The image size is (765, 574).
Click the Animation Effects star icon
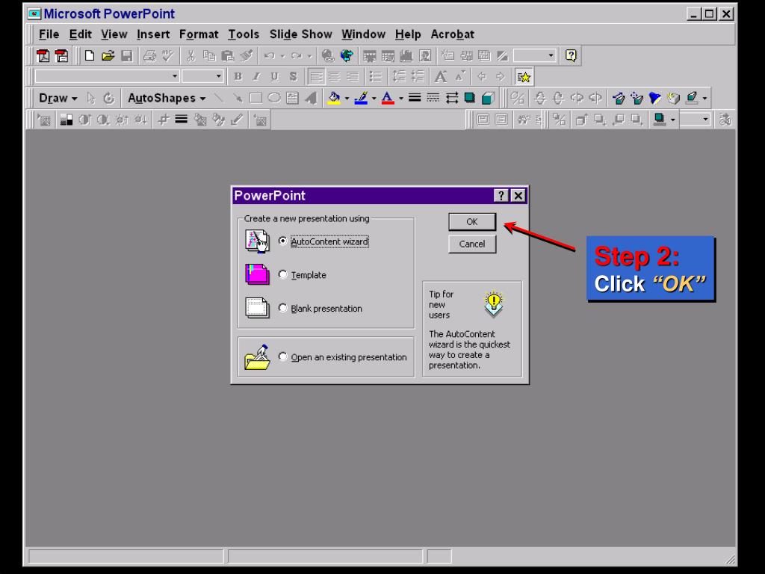coord(524,77)
